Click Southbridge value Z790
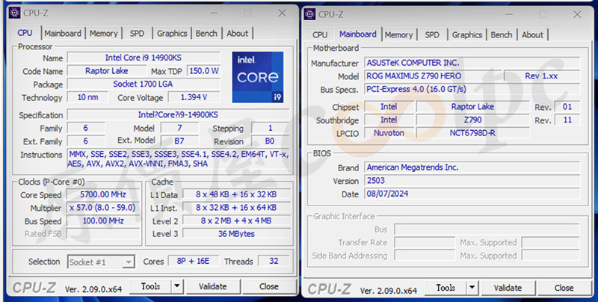Screen dimensions: 598x302 (x=472, y=120)
